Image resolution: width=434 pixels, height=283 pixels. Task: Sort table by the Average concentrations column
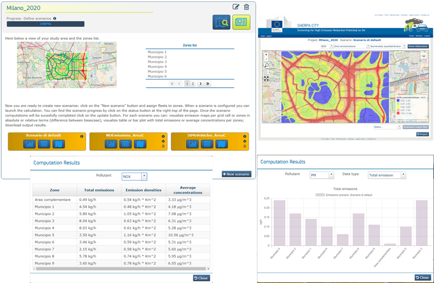pos(188,190)
